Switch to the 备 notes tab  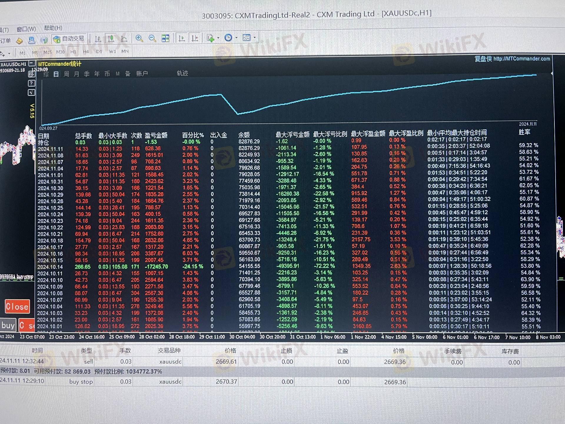tap(128, 74)
